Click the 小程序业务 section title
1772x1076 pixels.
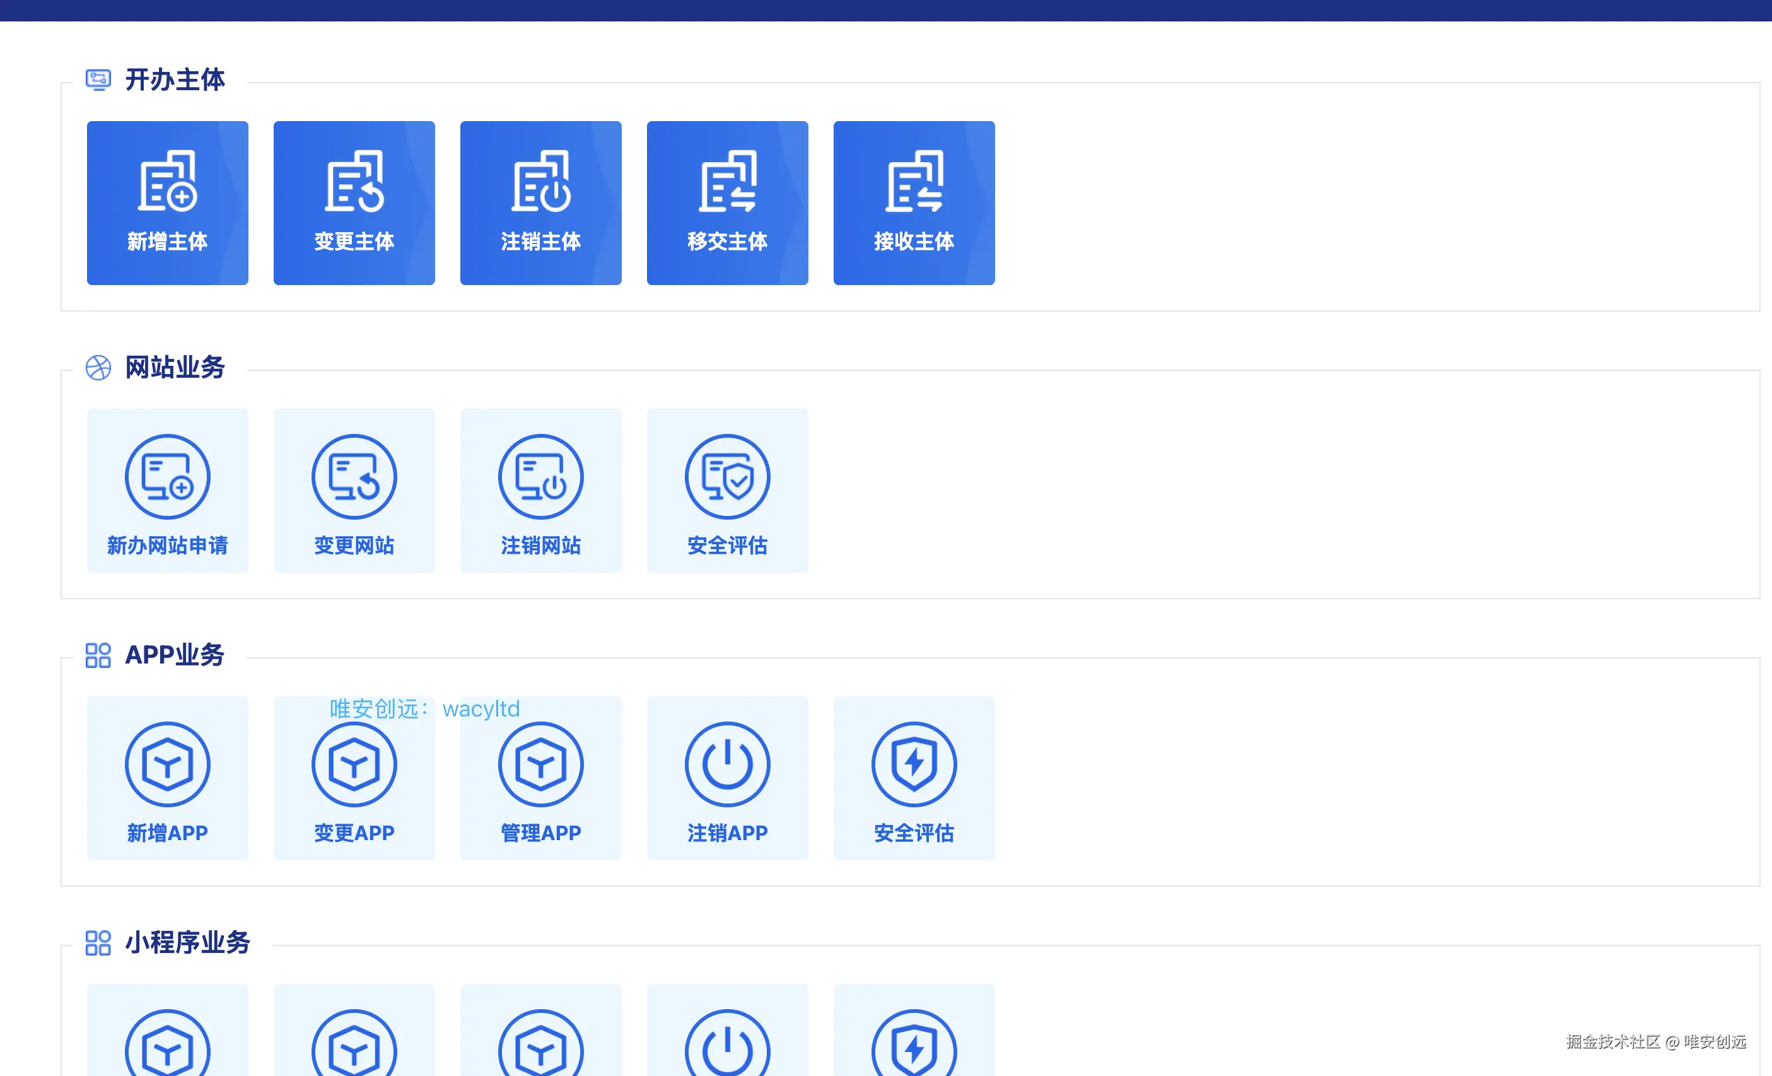coord(187,943)
